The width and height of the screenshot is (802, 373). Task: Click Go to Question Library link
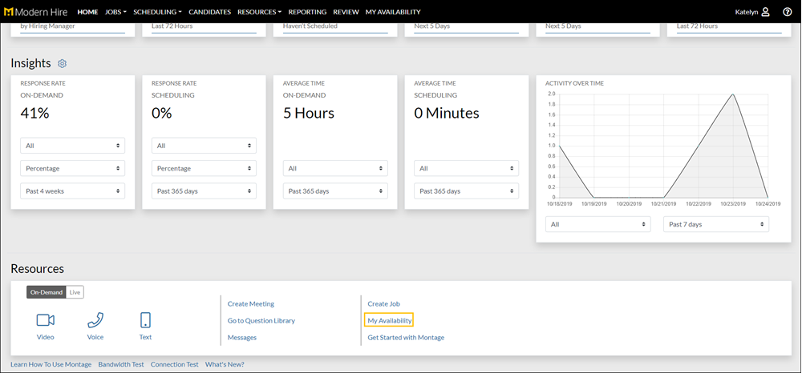point(261,321)
